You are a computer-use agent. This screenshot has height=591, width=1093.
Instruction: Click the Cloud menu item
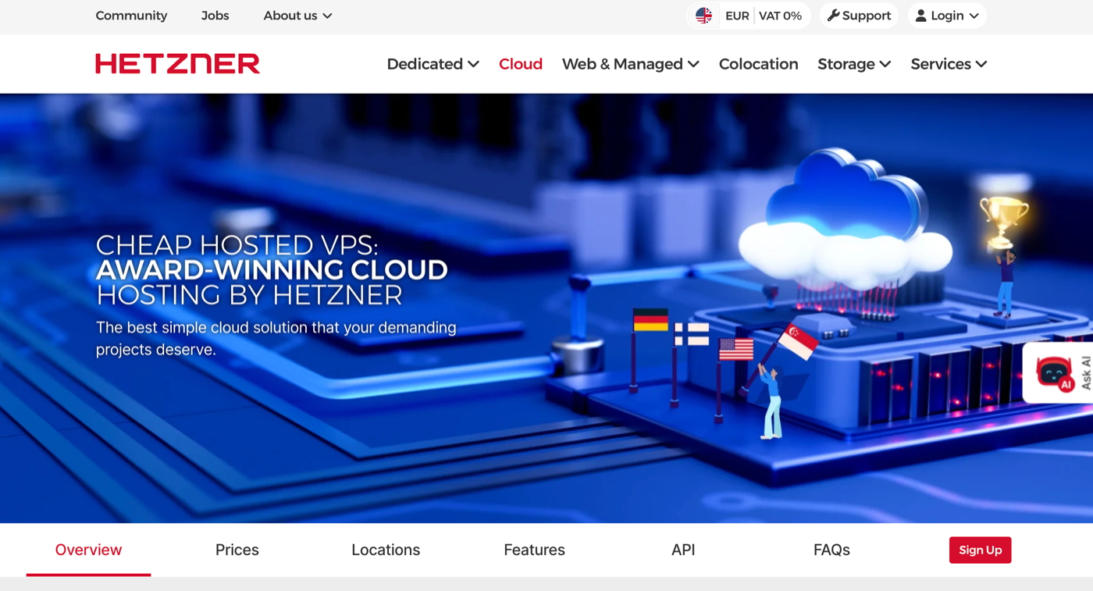click(520, 64)
